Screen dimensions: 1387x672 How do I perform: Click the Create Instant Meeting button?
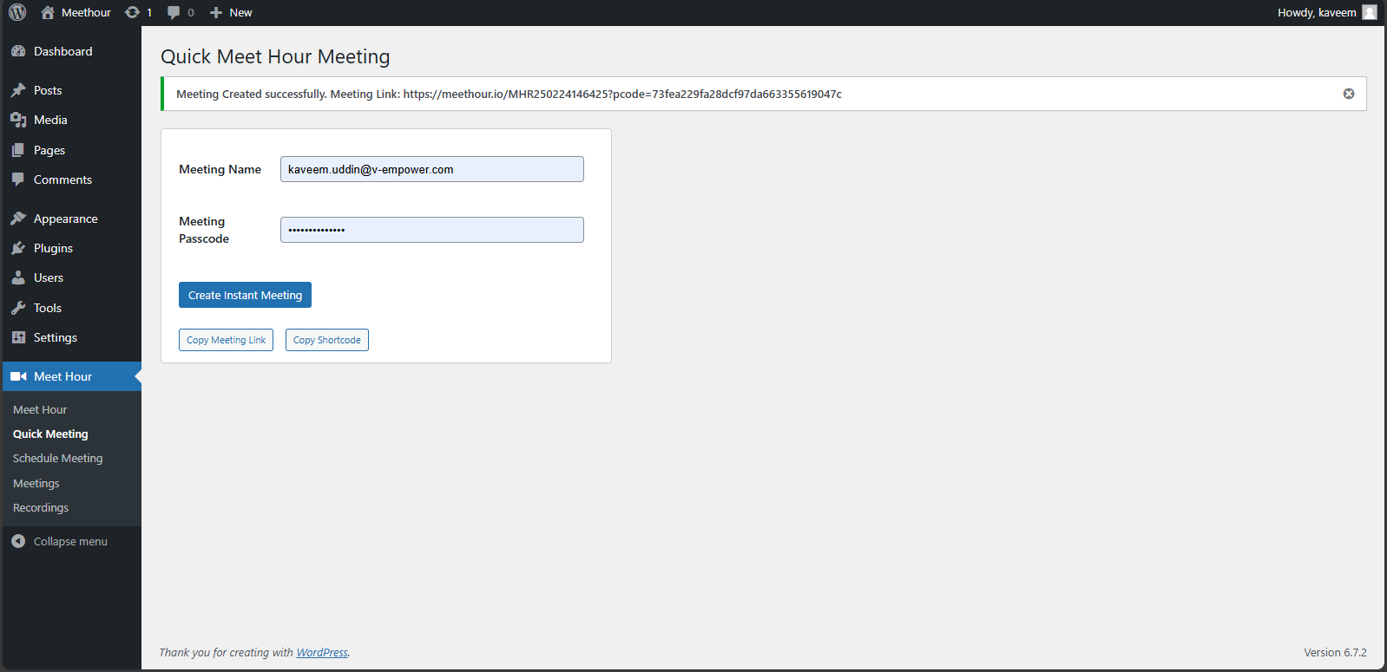click(x=245, y=295)
